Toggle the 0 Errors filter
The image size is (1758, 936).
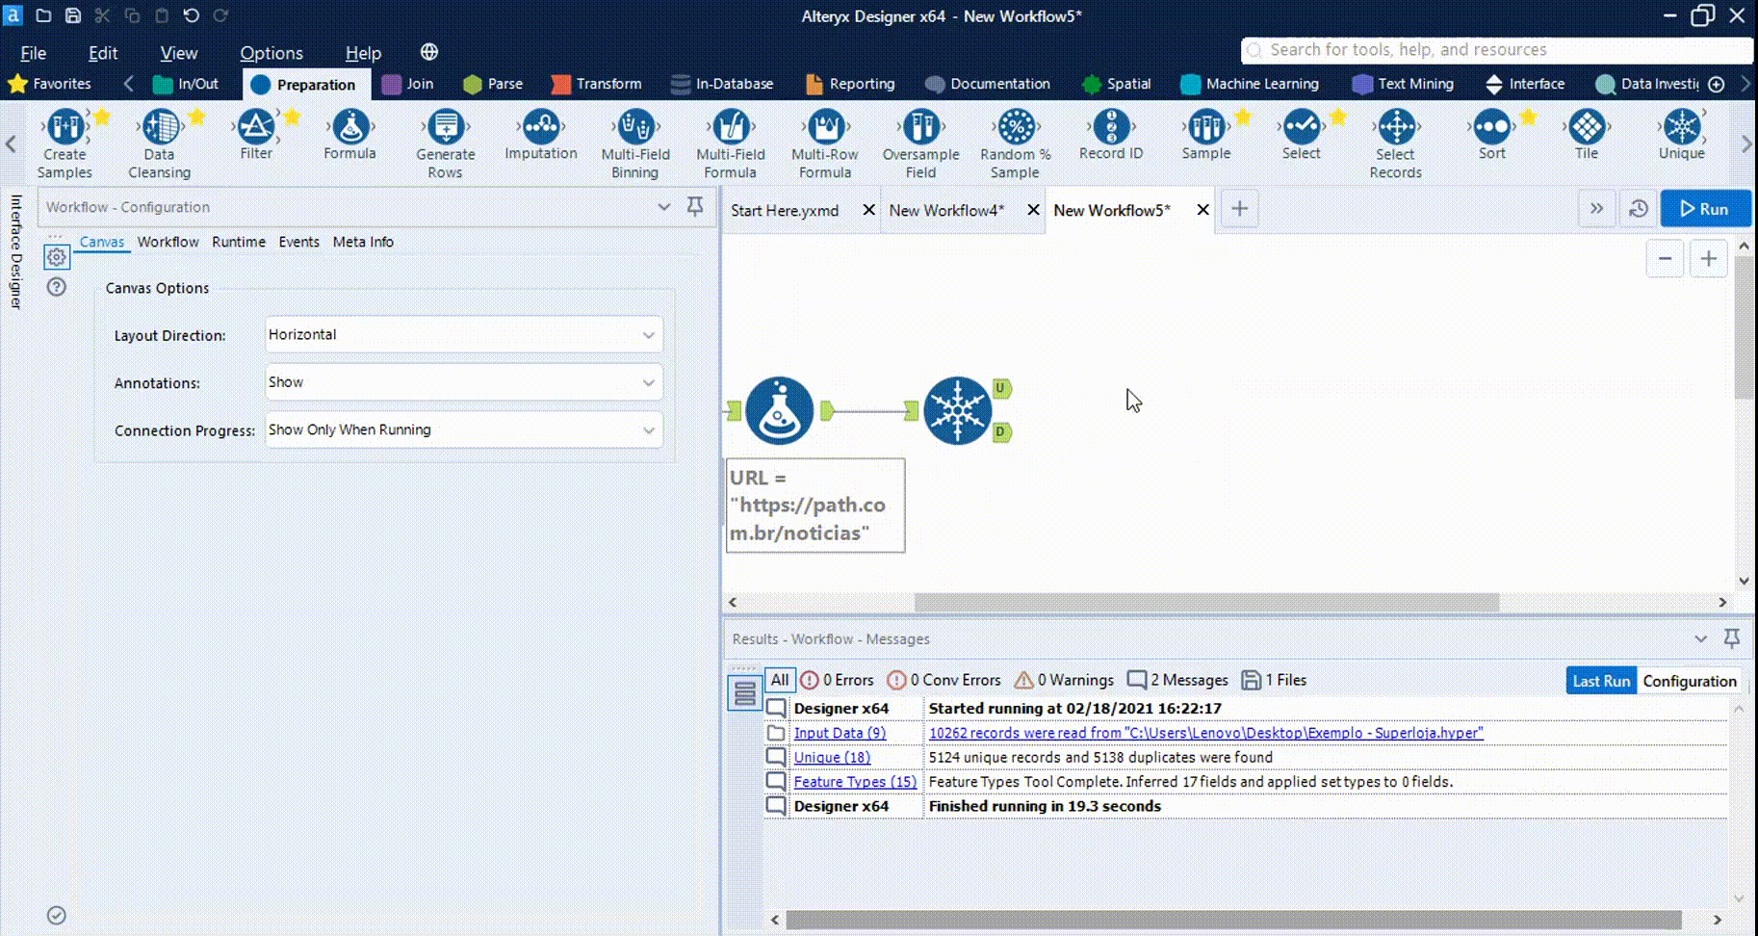pos(837,680)
